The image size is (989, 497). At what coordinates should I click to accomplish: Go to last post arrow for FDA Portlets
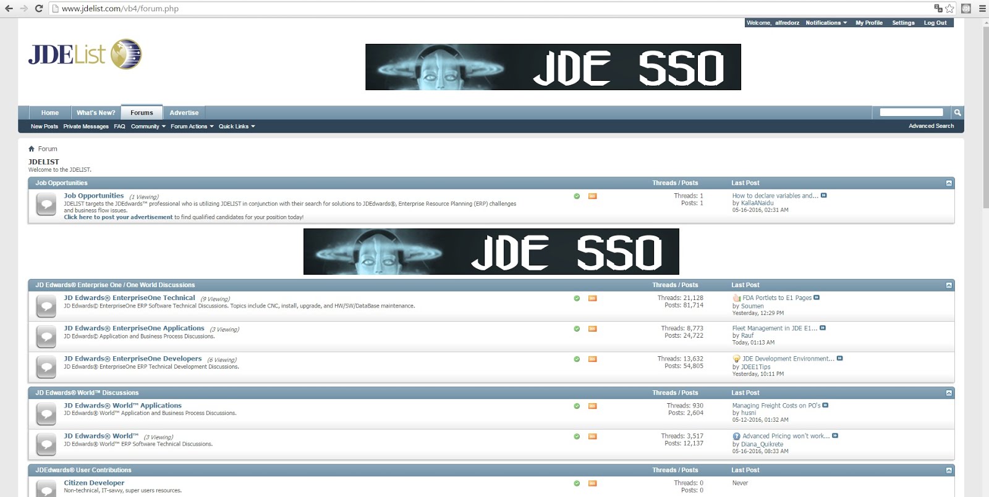[x=817, y=298]
